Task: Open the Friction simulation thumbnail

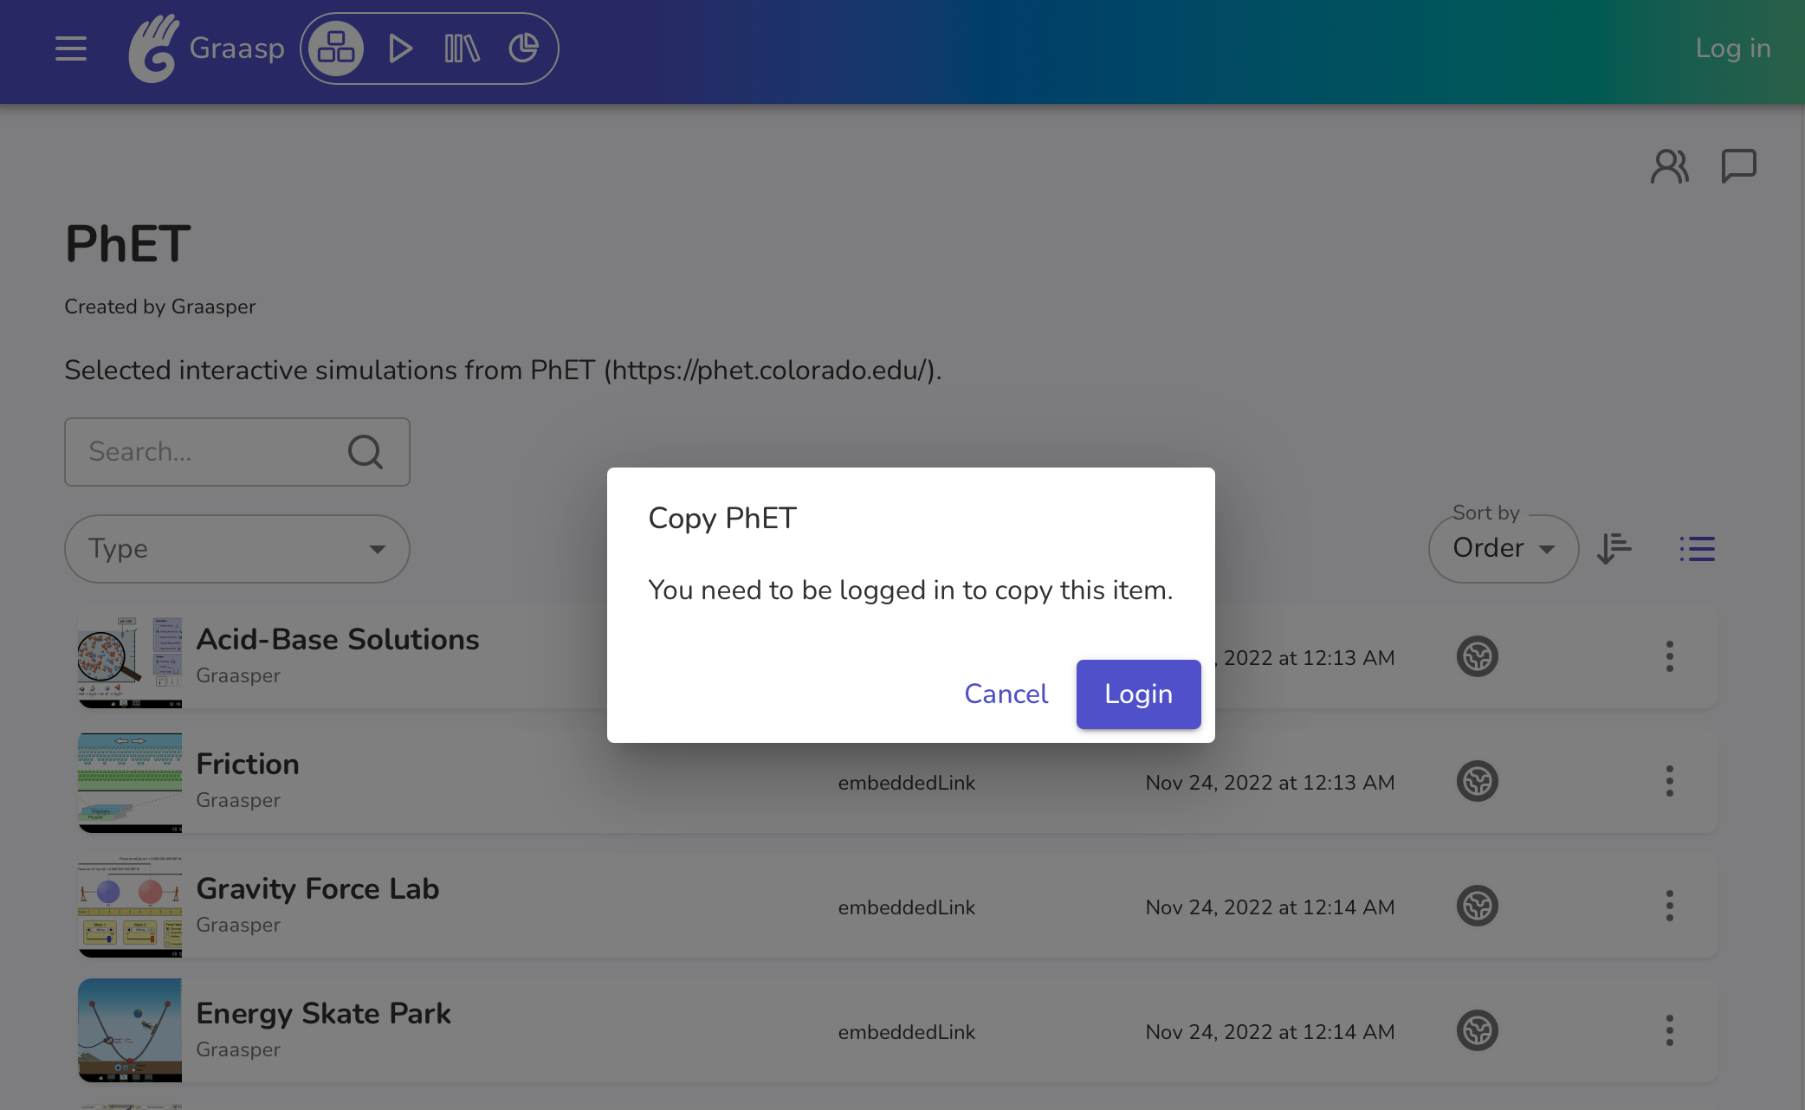Action: point(130,782)
